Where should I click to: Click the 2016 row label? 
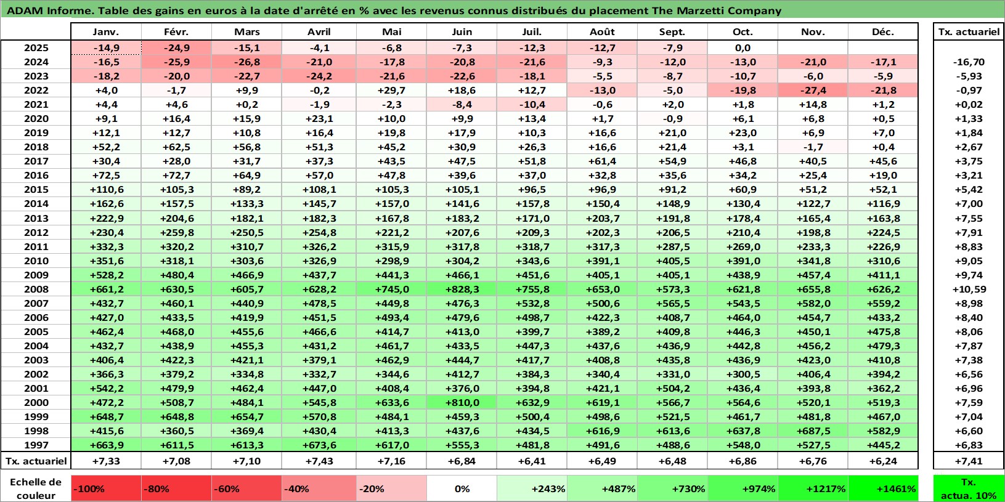point(36,175)
